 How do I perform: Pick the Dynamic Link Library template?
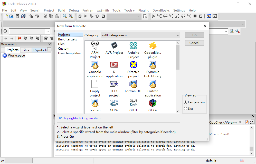point(153,69)
